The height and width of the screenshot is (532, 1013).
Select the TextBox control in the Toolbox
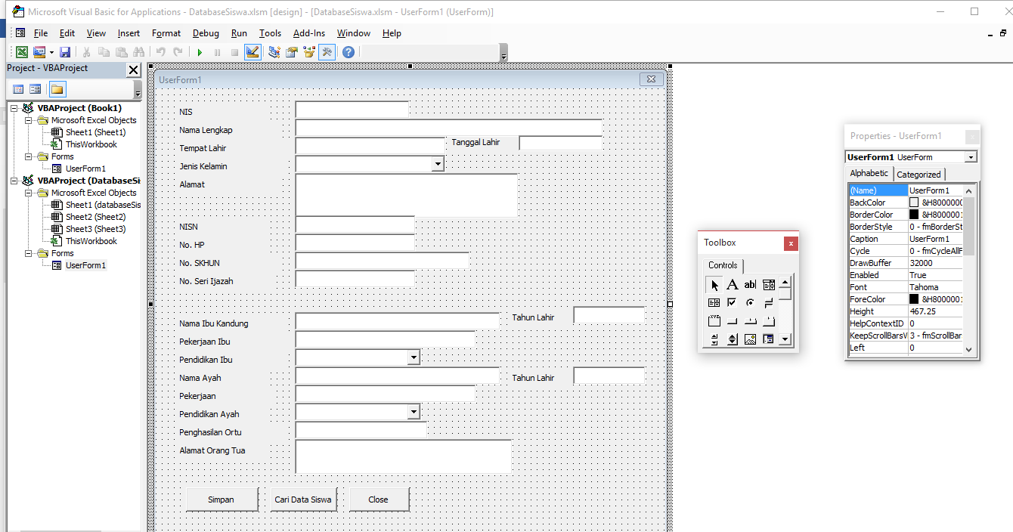click(x=749, y=284)
